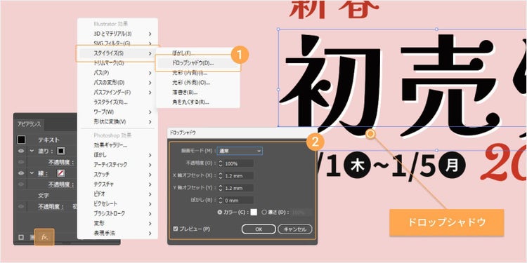
Task: Open 形状に変換(V) submenu
Action: point(117,121)
